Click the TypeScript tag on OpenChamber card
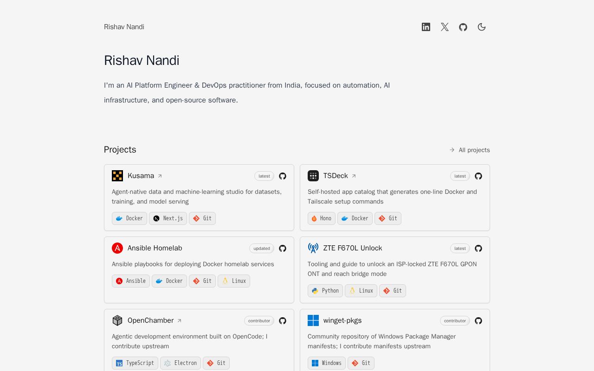 click(135, 363)
